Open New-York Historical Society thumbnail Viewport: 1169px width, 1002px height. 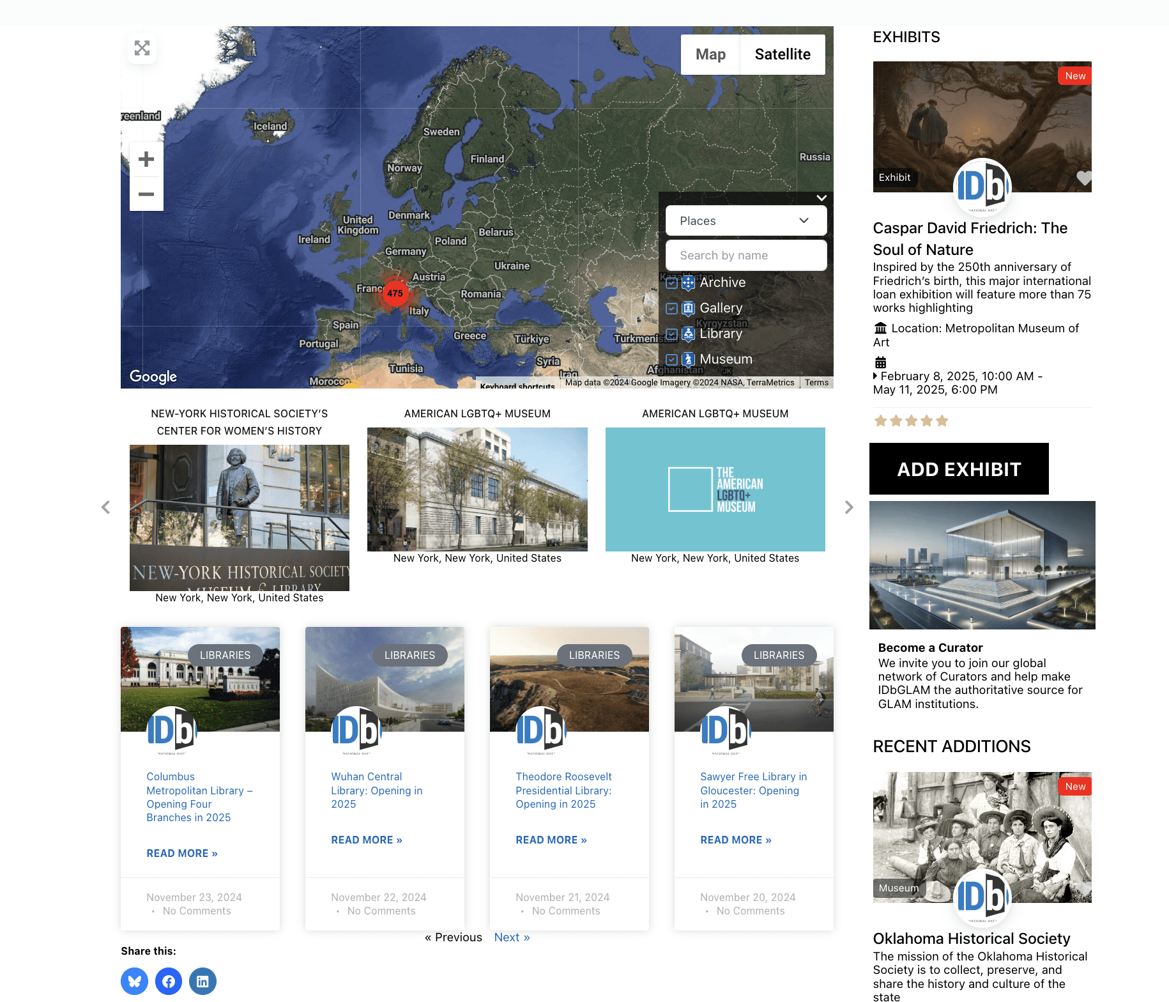click(240, 518)
